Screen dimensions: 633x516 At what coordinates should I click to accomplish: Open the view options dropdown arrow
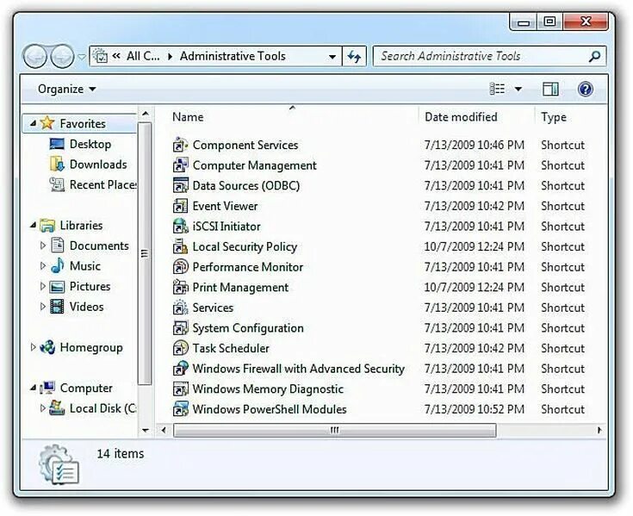coord(518,89)
